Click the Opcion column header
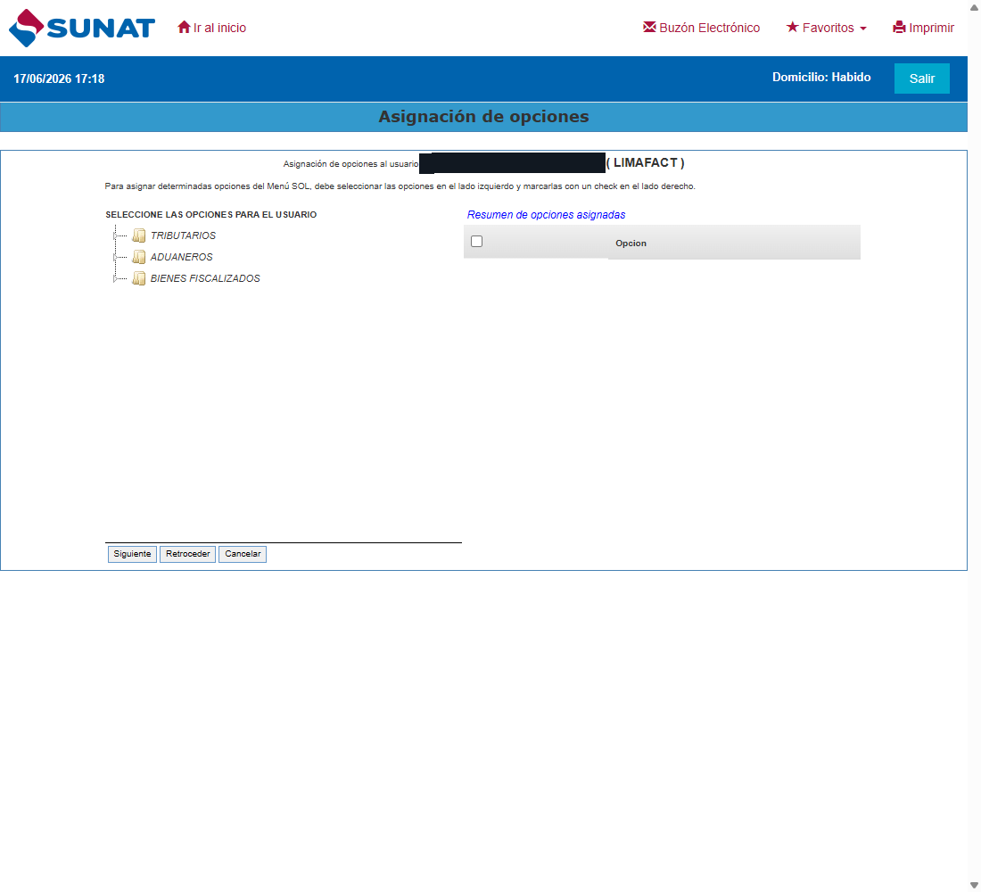The image size is (981, 892). pyautogui.click(x=631, y=243)
